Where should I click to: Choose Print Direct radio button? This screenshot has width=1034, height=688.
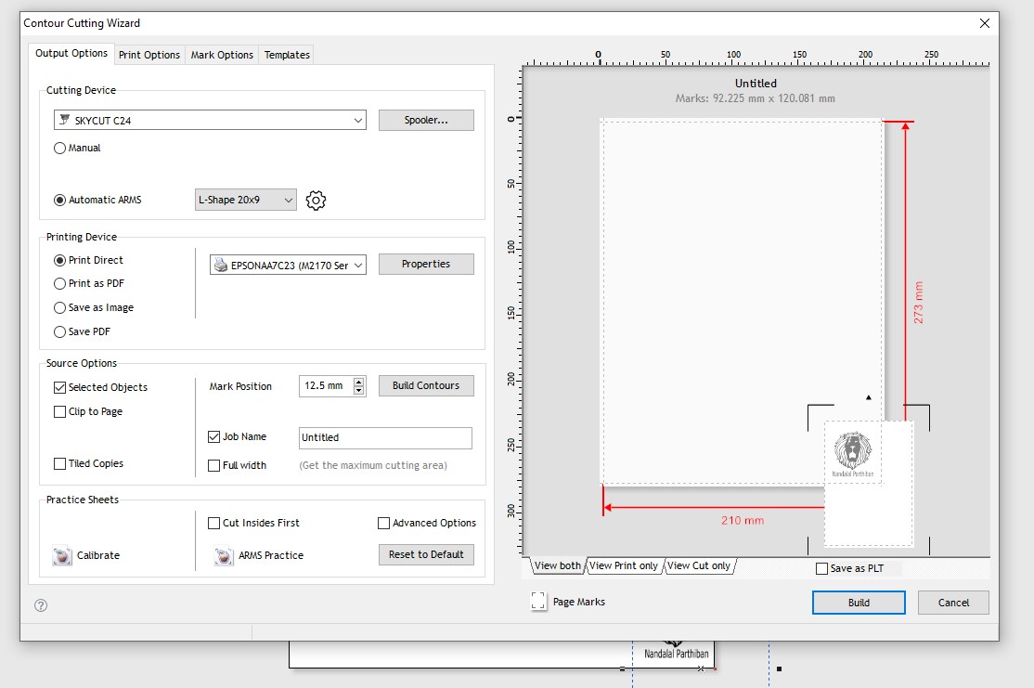60,260
